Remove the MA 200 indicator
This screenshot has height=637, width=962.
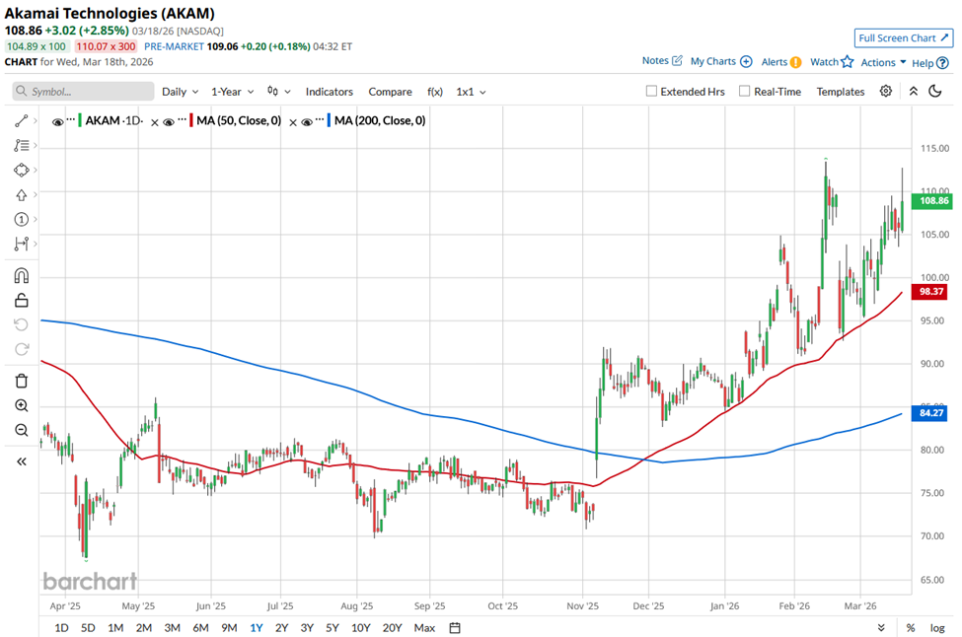293,122
